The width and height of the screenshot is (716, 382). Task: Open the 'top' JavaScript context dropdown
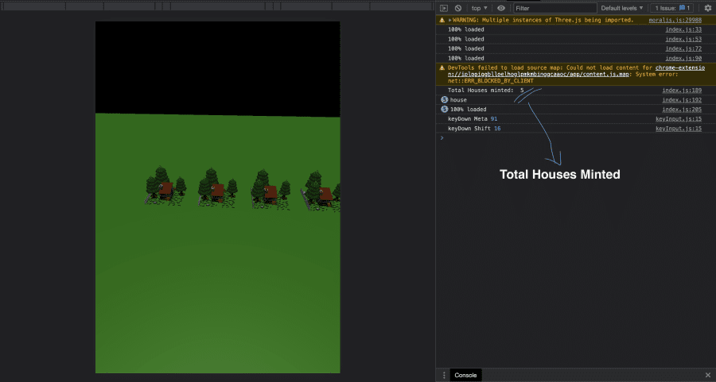(480, 8)
